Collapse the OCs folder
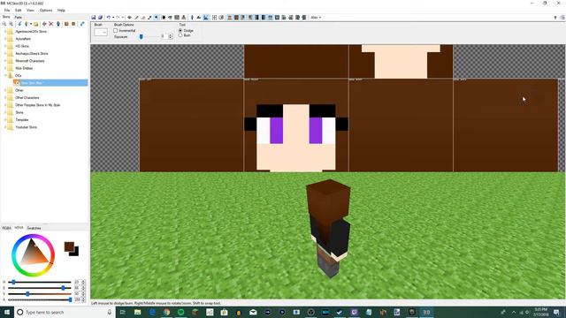This screenshot has height=318, width=566. click(5, 75)
